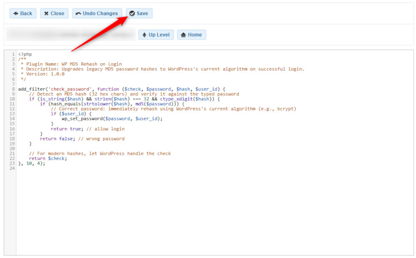Click the wp_set_password call line
Viewport: 416px width, 258px height.
click(x=111, y=119)
